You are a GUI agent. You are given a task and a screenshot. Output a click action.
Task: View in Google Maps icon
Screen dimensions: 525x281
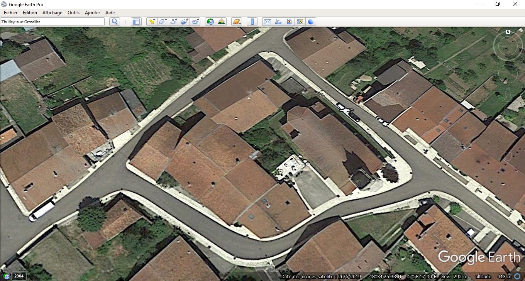pos(300,22)
